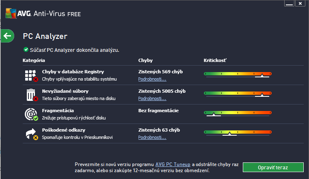The height and width of the screenshot is (179, 309).
Task: Open Podrobnosti link for junk files
Action: (152, 98)
